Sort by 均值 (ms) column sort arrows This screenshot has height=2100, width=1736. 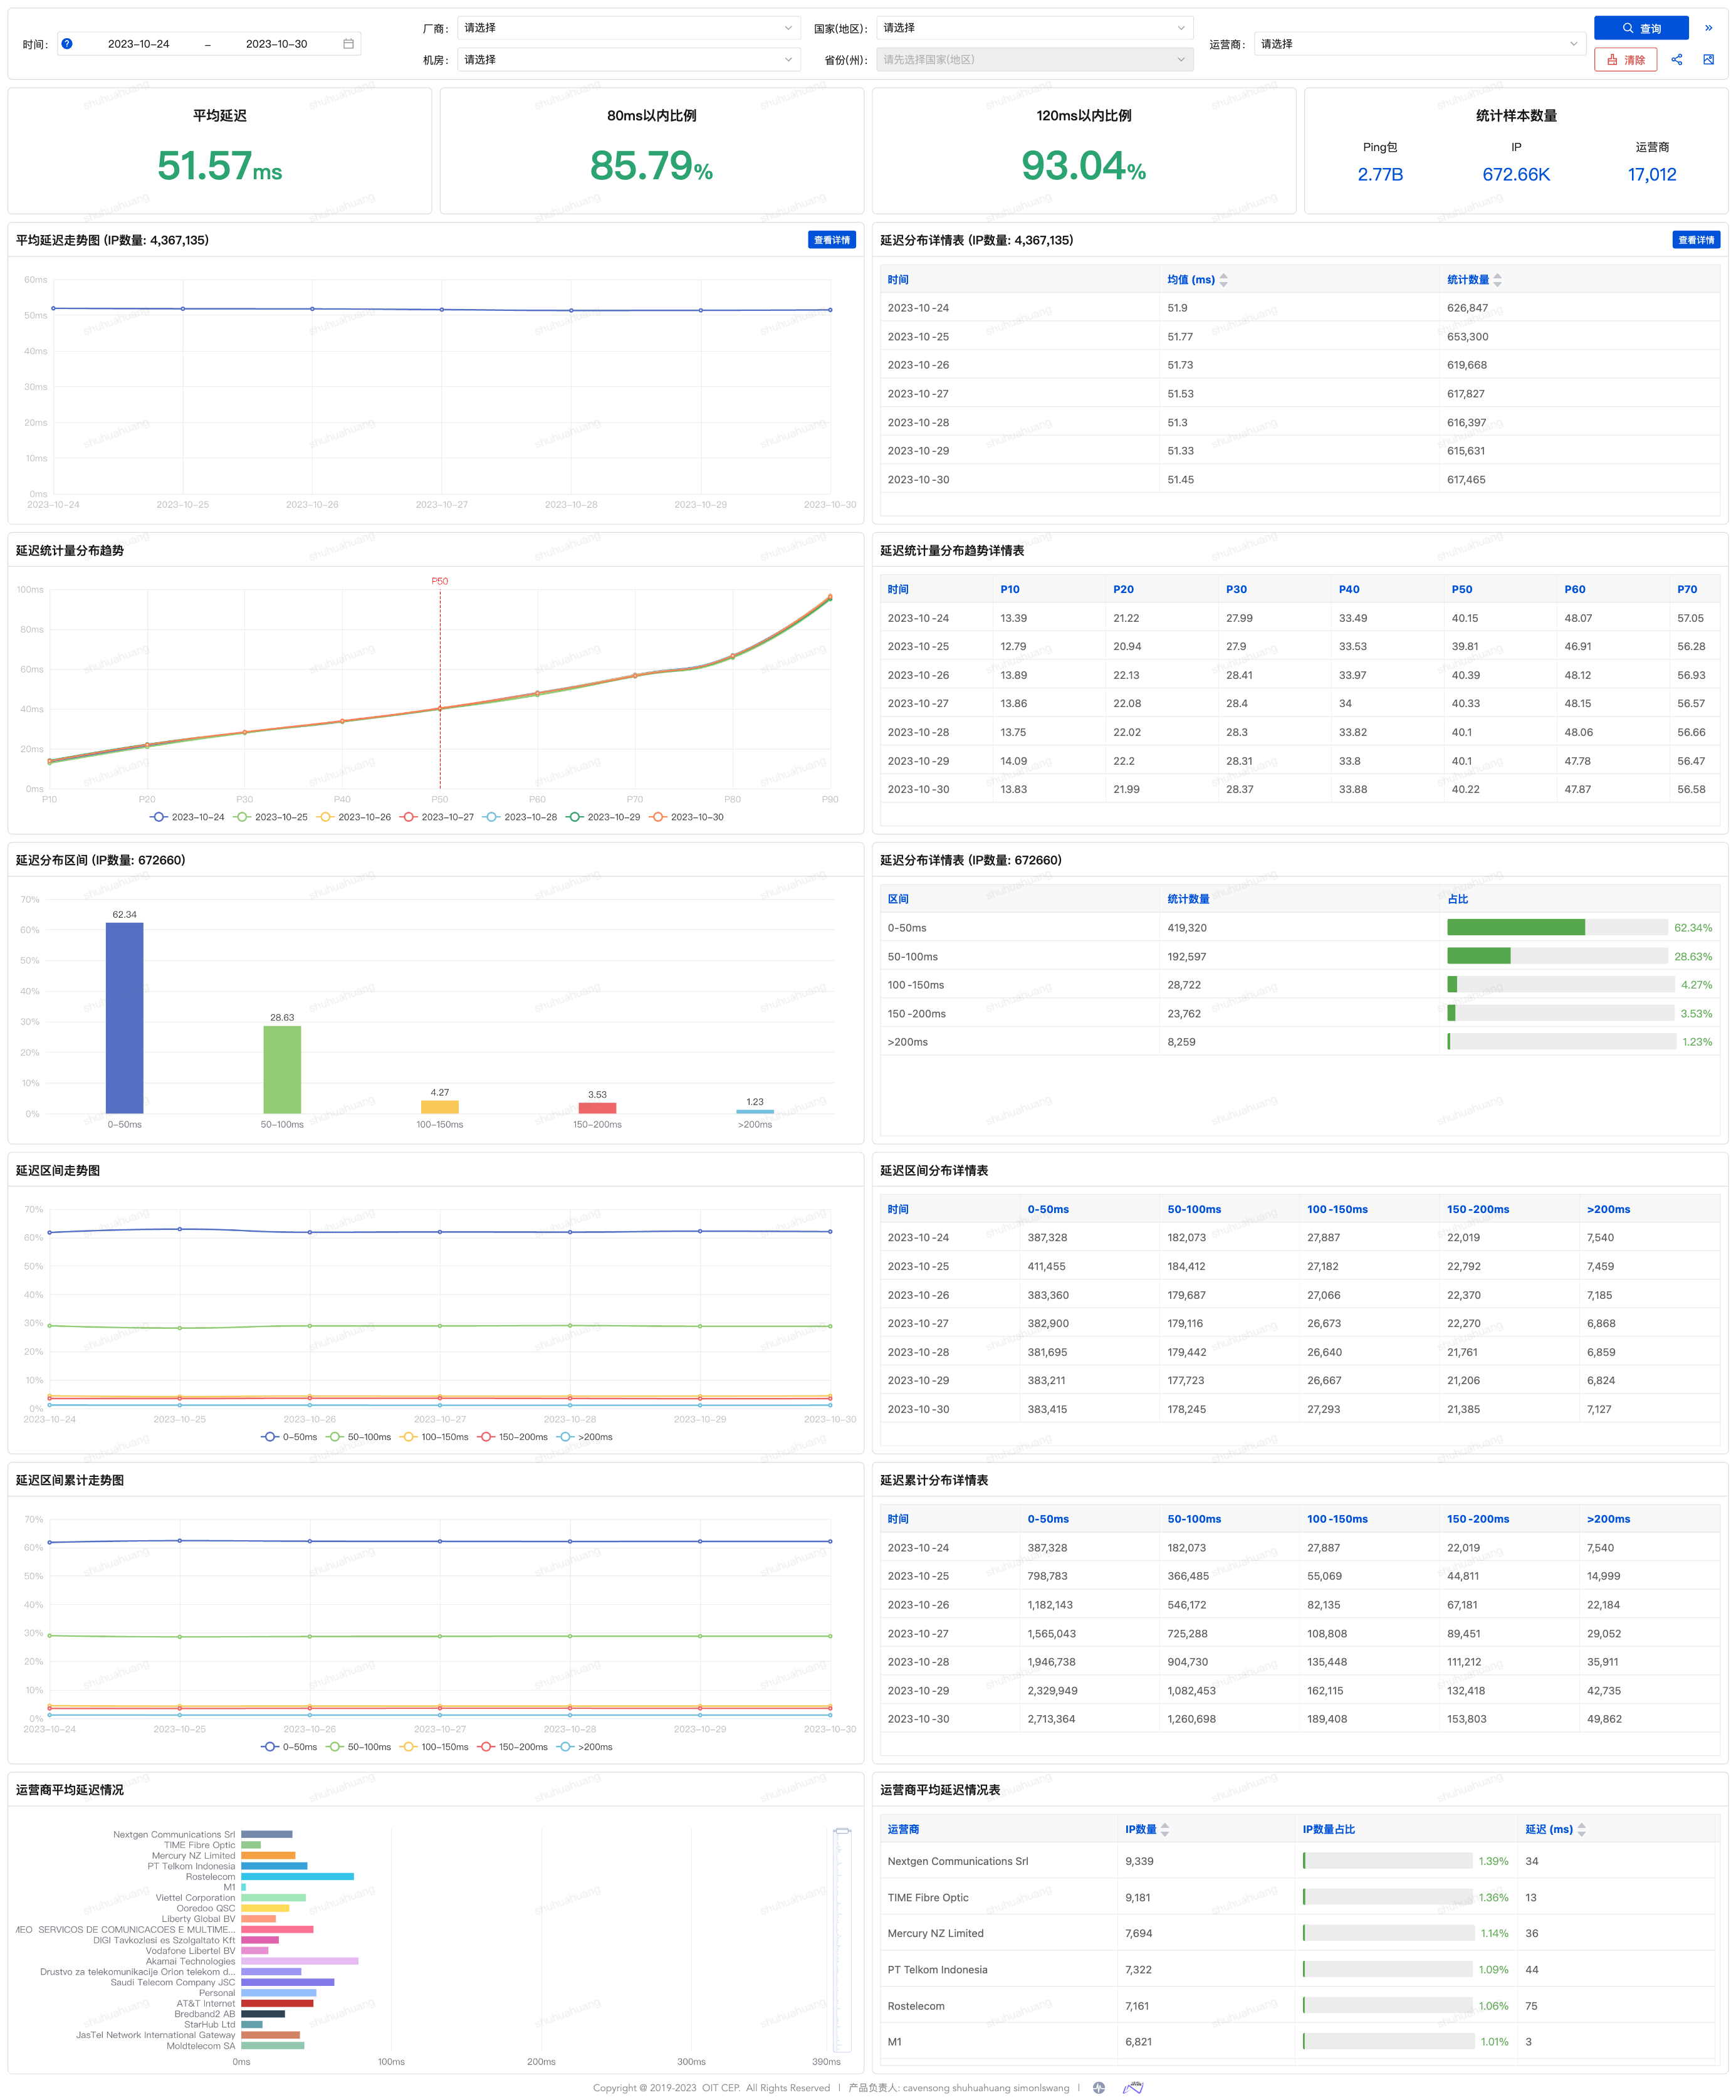click(1223, 280)
